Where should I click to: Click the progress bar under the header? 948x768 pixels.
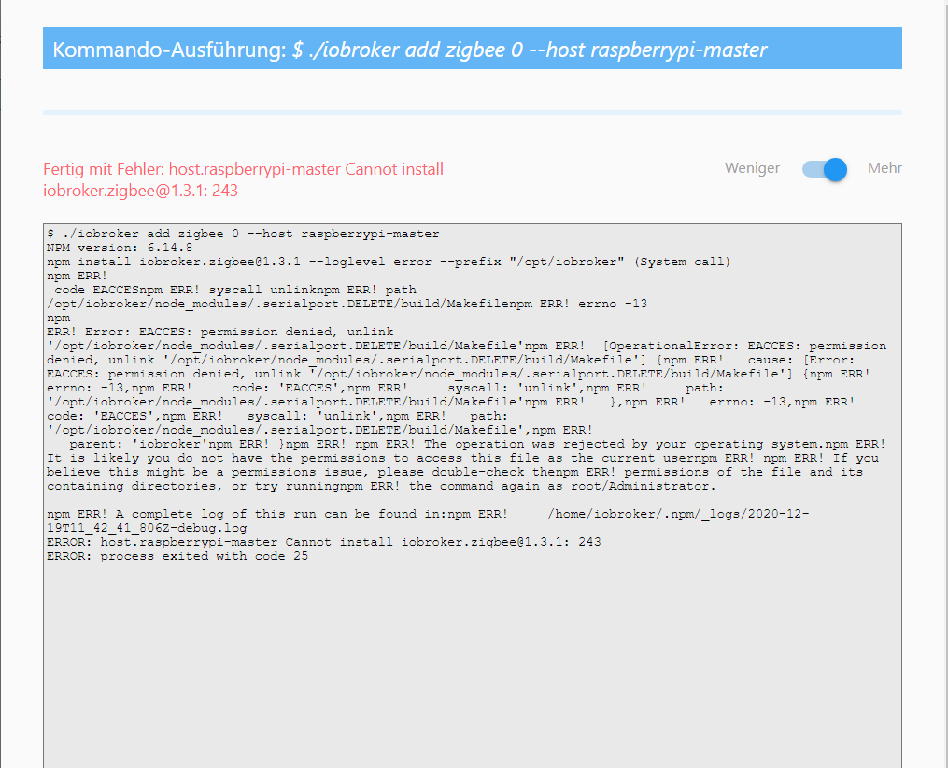[473, 112]
